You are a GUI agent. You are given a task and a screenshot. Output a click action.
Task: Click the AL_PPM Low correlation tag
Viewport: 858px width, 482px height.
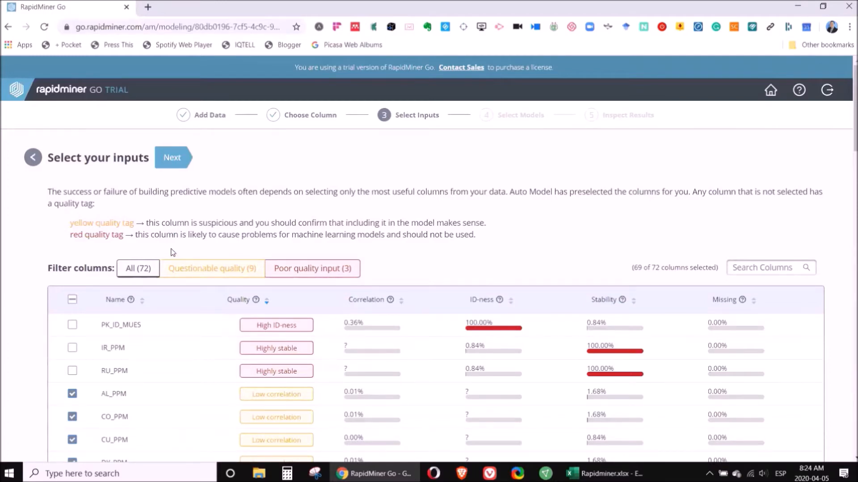point(276,394)
